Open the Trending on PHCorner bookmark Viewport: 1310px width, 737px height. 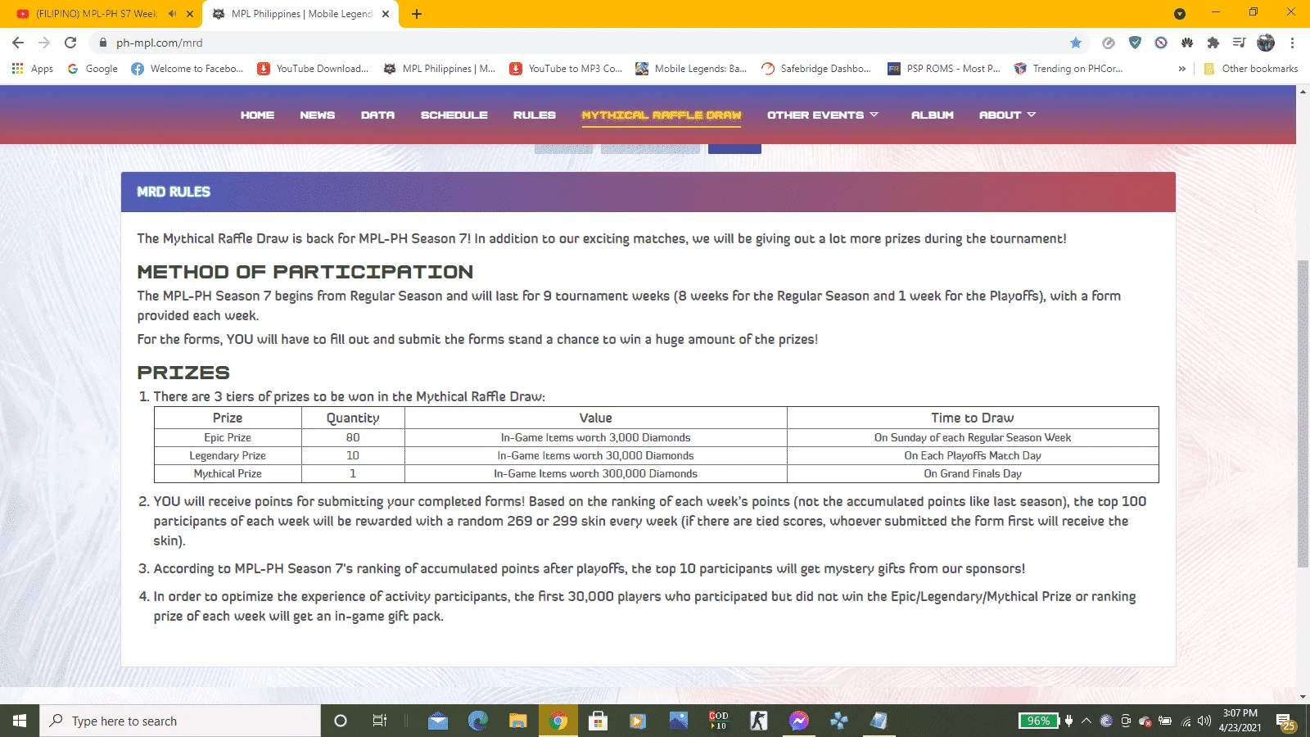tap(1068, 69)
